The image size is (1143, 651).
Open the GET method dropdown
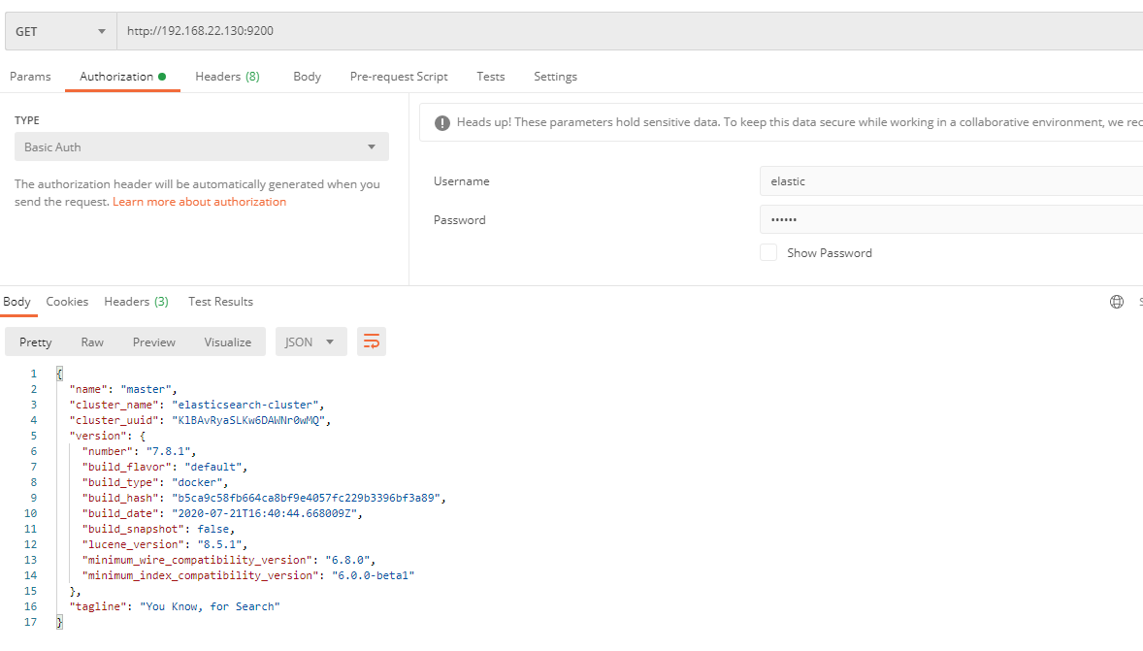[60, 31]
